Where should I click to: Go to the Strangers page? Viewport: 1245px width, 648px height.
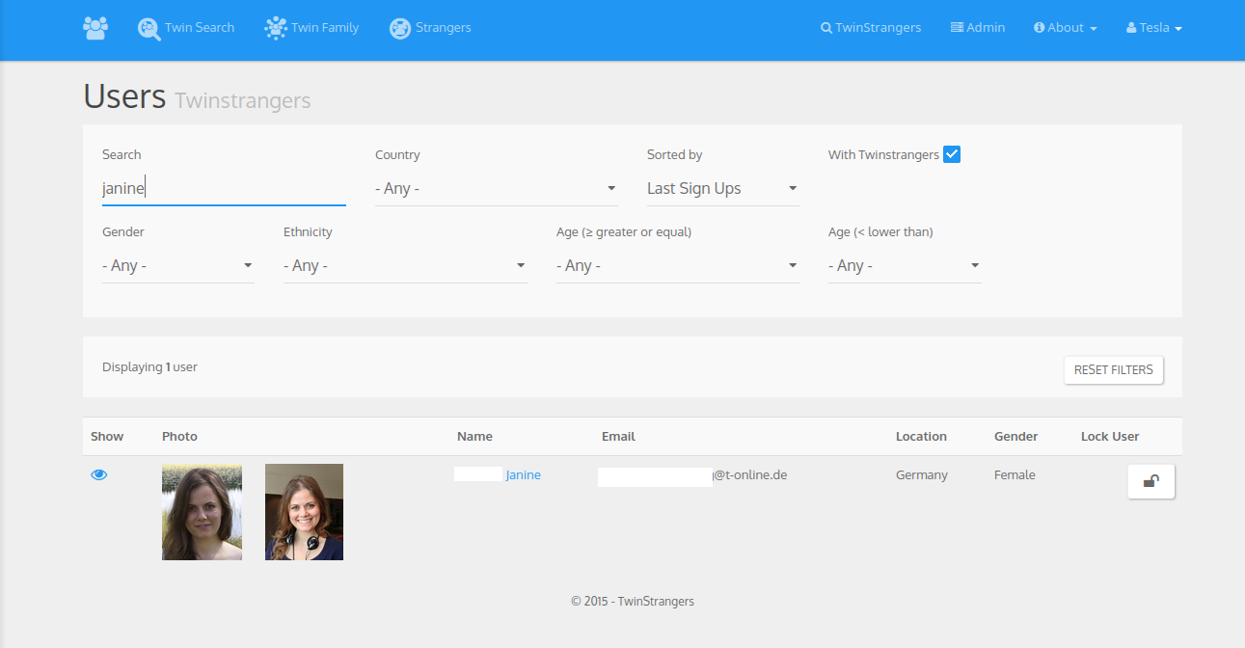(430, 28)
